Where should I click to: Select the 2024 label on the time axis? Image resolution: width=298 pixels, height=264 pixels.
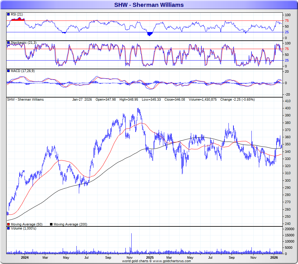pos(25,257)
